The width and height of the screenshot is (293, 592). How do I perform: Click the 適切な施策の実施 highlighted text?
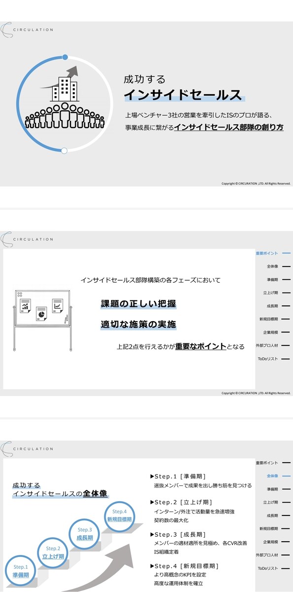point(138,325)
